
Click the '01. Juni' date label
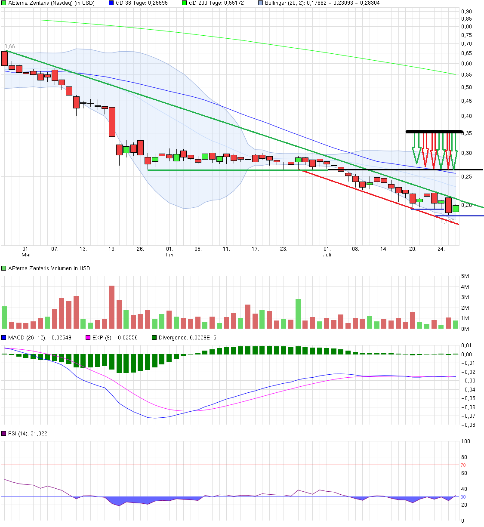point(170,252)
